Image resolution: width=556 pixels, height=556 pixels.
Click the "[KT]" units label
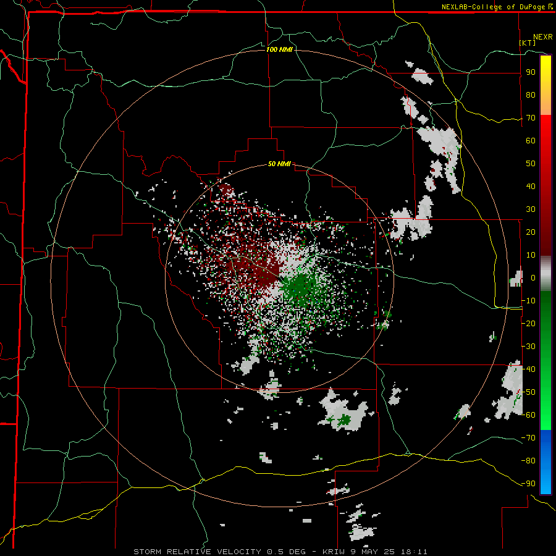(528, 43)
